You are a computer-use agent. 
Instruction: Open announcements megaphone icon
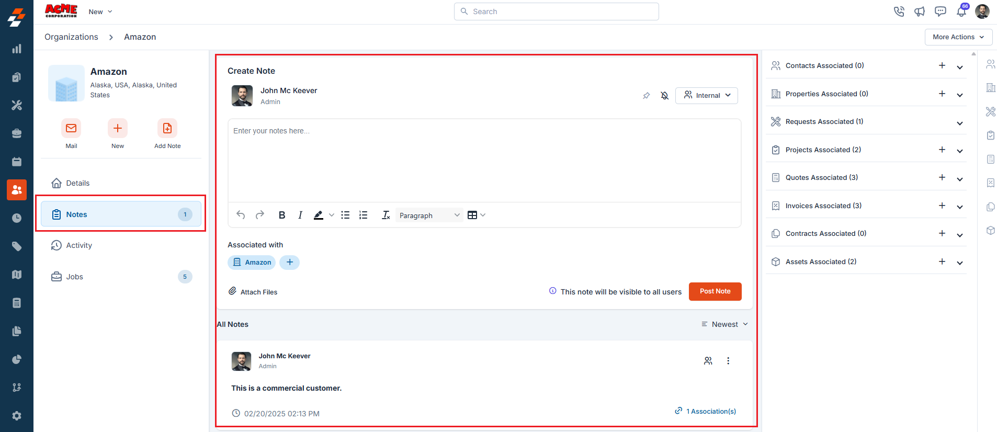(x=920, y=12)
